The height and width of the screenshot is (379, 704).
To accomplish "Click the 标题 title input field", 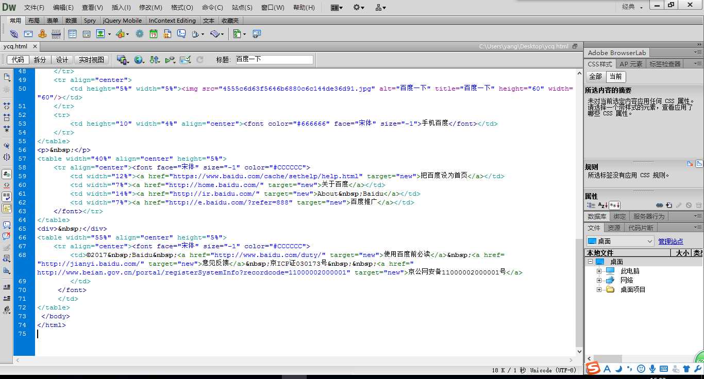I will pos(274,60).
